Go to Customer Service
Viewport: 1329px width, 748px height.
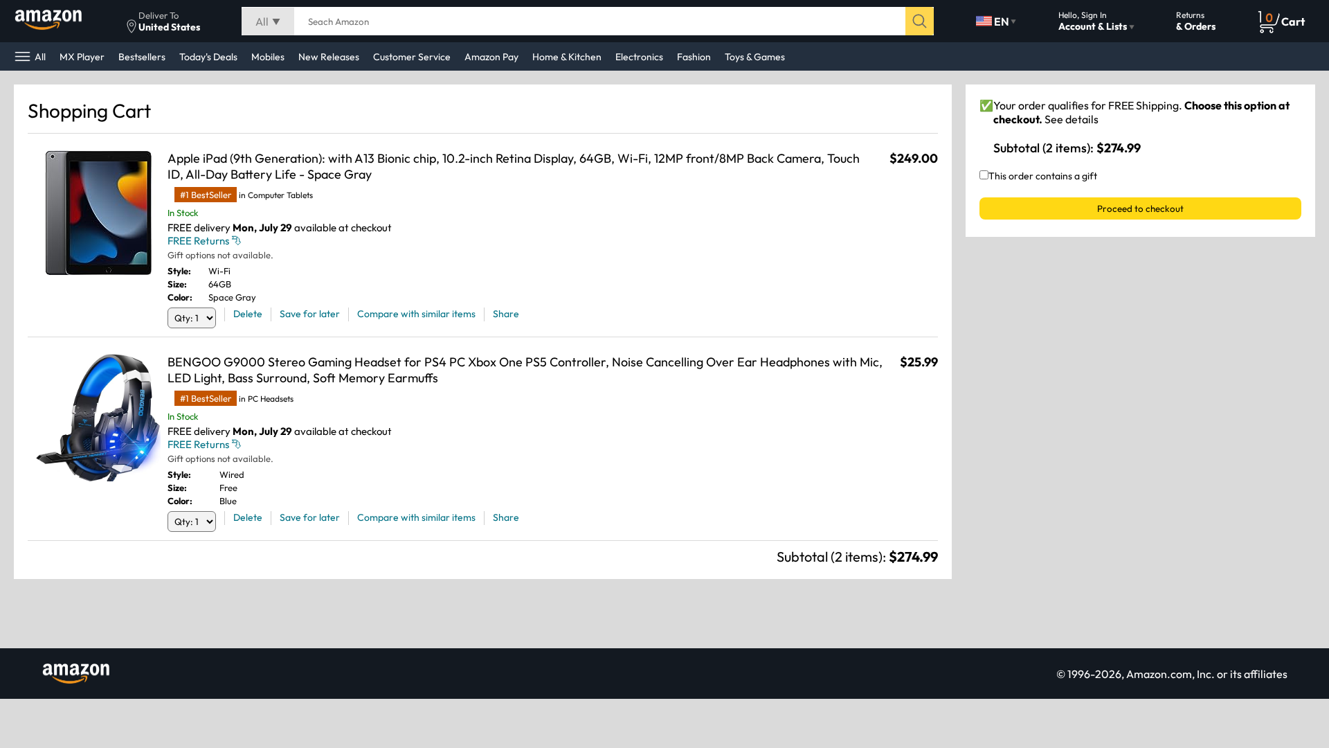click(412, 57)
